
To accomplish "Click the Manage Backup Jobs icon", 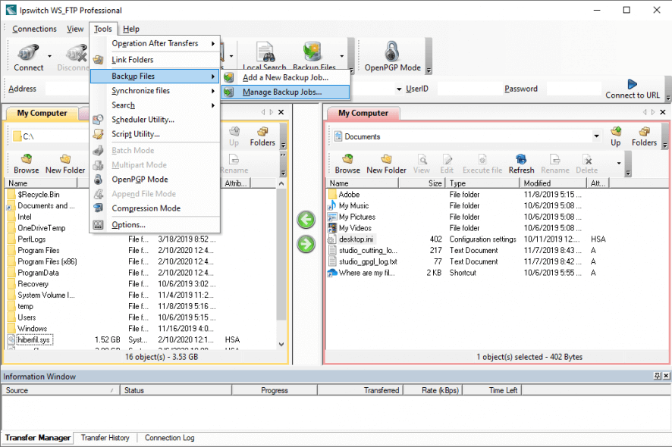I will pyautogui.click(x=229, y=92).
